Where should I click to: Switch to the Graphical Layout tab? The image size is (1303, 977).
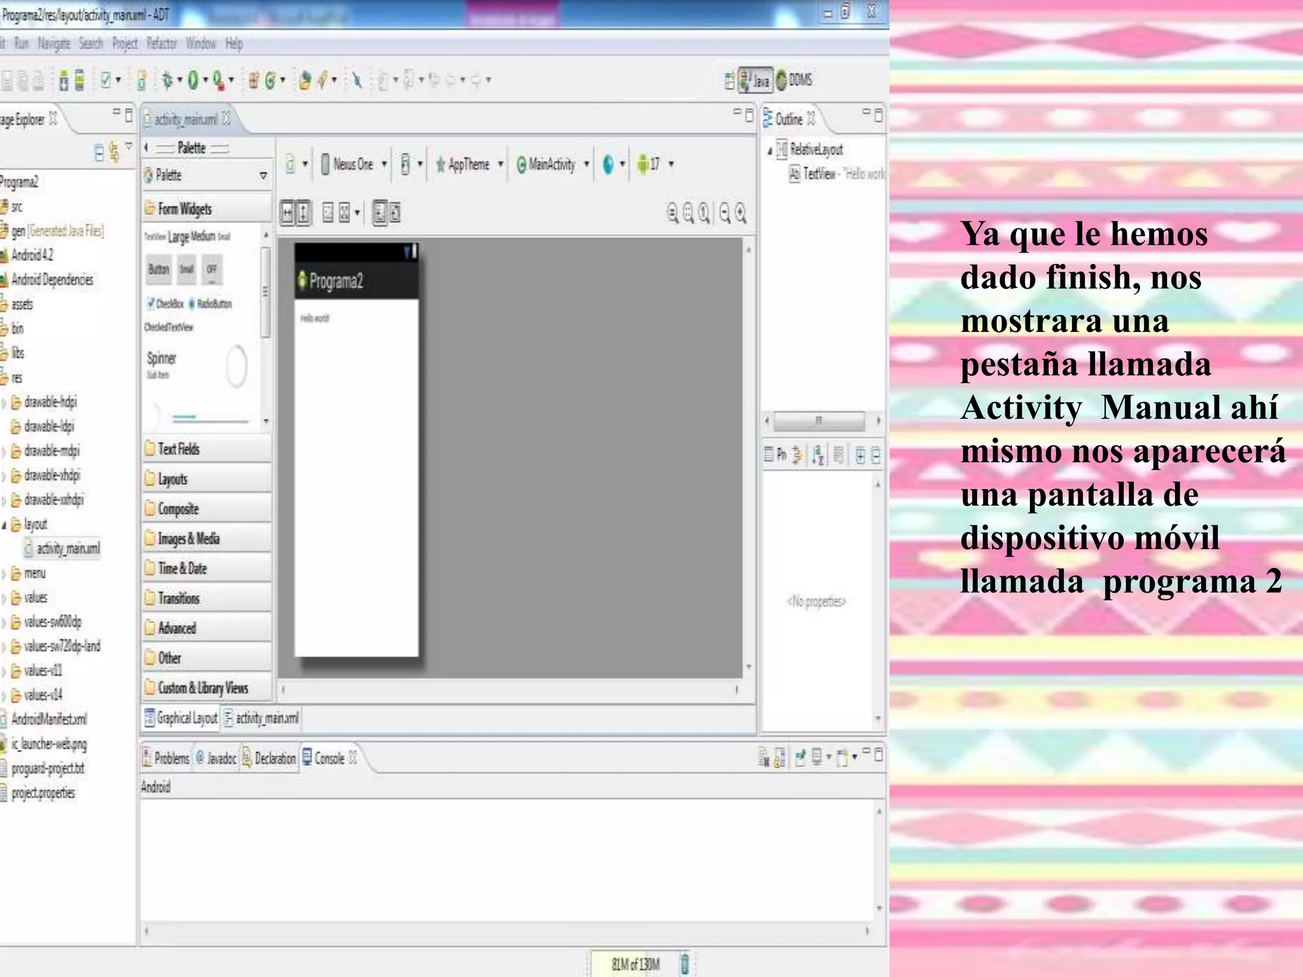pyautogui.click(x=181, y=718)
